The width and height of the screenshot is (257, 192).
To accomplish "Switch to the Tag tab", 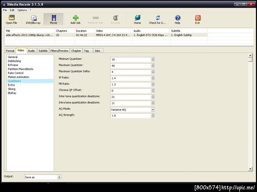I will (88, 51).
